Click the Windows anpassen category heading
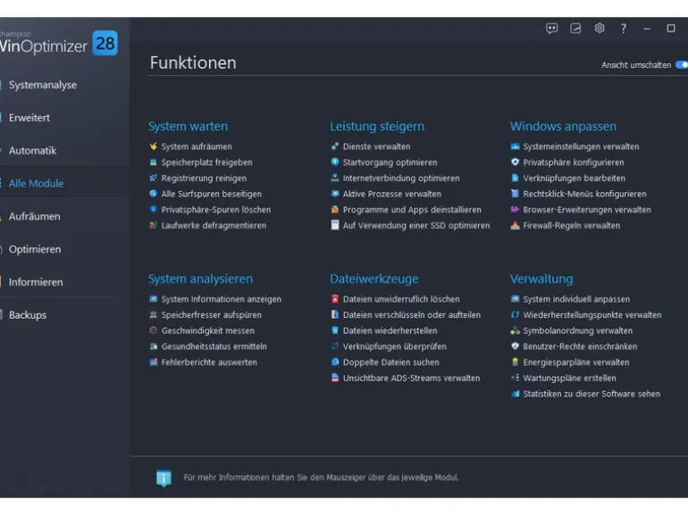The image size is (688, 516). click(x=563, y=126)
